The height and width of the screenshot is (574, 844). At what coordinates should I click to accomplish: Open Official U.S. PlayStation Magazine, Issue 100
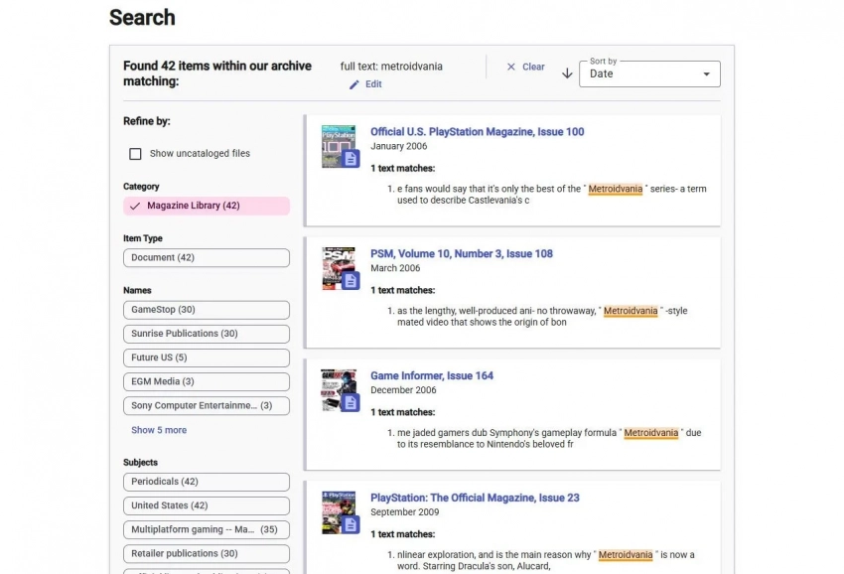pos(477,131)
